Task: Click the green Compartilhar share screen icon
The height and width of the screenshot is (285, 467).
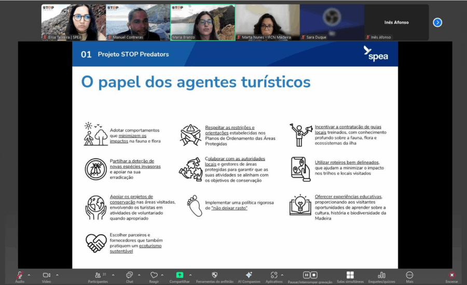Action: 180,275
